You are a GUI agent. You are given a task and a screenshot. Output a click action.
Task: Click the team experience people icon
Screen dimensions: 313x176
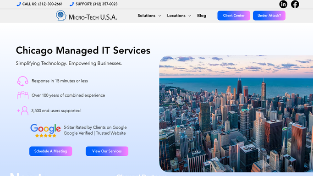click(23, 95)
